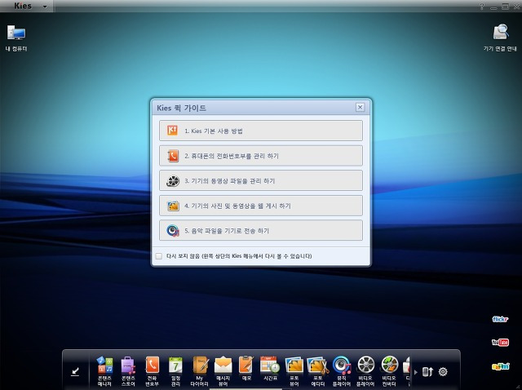Open the Contents Manager dock icon
This screenshot has height=390, width=522.
coord(104,371)
